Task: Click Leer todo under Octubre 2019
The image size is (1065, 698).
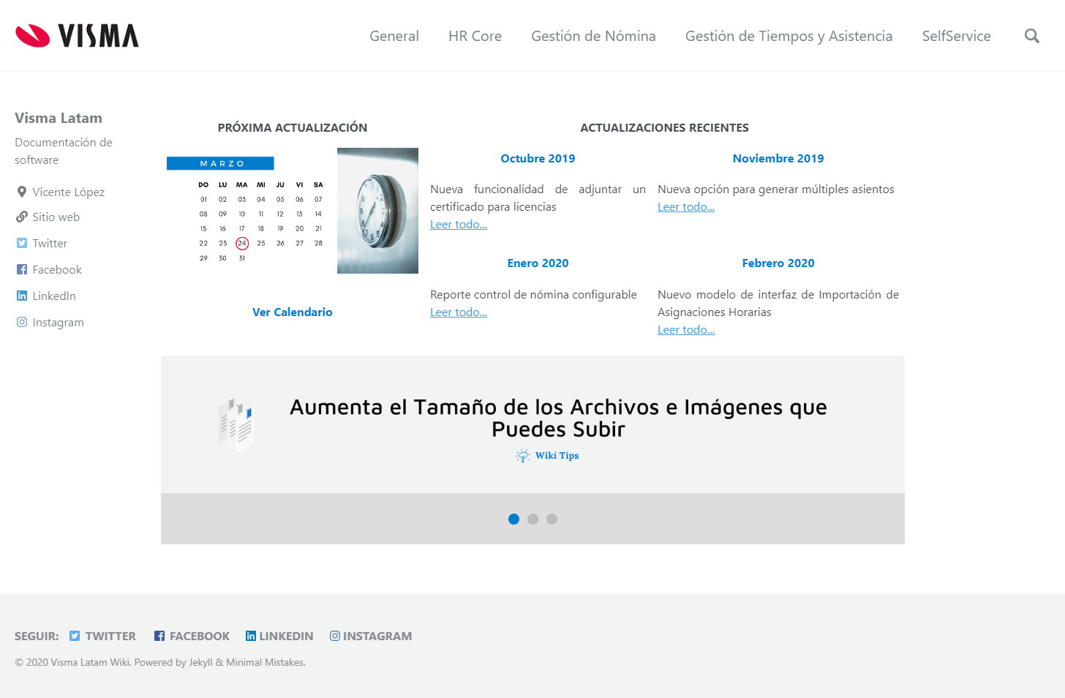Action: click(x=459, y=225)
